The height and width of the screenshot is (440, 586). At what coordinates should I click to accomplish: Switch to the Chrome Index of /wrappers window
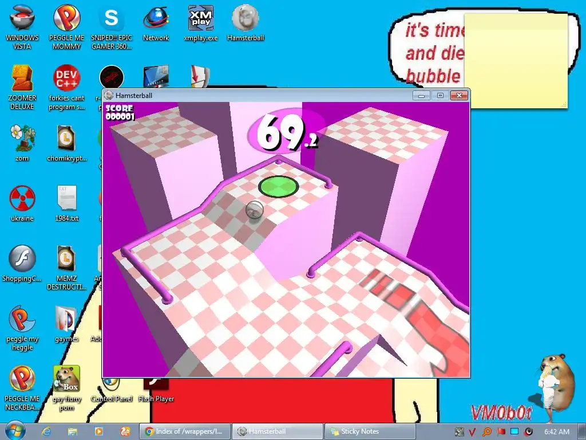click(x=185, y=431)
